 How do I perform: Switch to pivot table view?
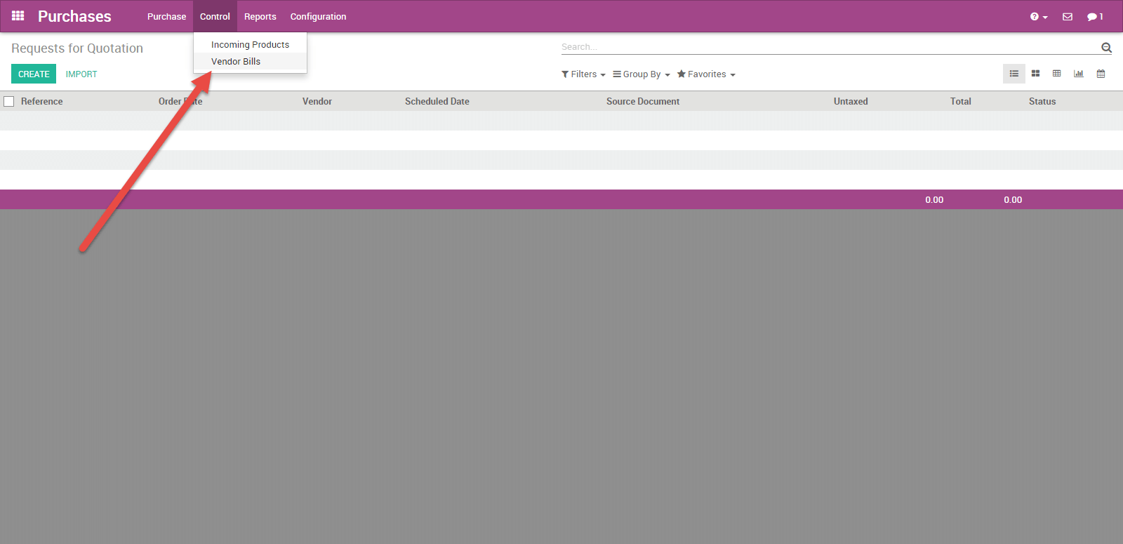[x=1056, y=74]
